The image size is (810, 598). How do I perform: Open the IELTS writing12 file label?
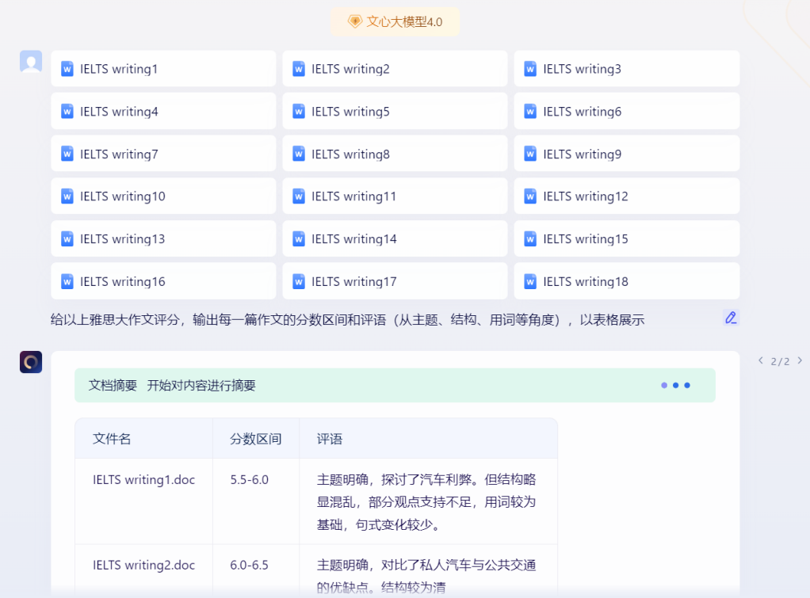pos(586,196)
